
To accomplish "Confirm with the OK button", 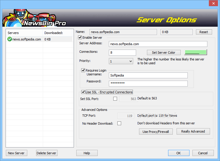I will [179, 153].
